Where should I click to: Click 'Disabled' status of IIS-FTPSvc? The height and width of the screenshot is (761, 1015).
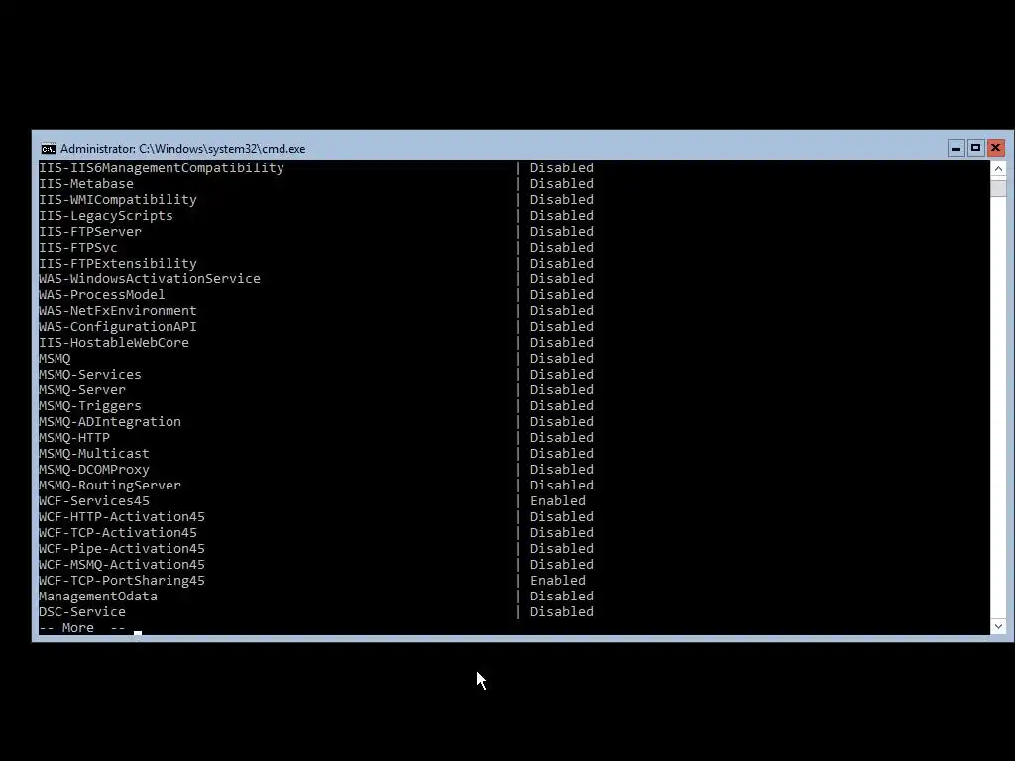562,247
